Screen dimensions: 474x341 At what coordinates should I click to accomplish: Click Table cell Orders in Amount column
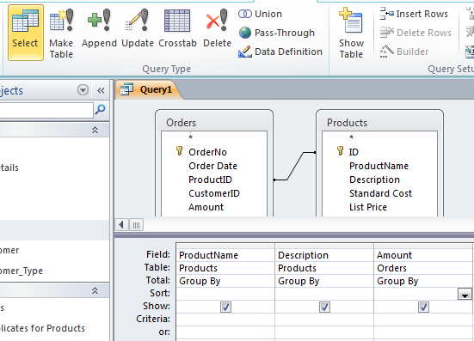(x=423, y=268)
